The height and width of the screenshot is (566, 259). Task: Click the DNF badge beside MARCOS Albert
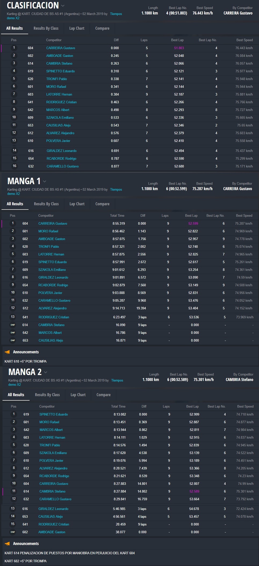pyautogui.click(x=13, y=333)
